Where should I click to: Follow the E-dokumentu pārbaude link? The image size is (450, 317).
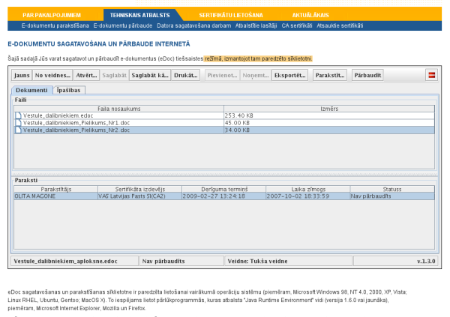pyautogui.click(x=123, y=25)
